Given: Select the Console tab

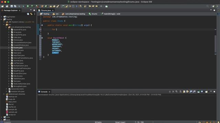Looking at the screenshot, I should coord(44,92).
